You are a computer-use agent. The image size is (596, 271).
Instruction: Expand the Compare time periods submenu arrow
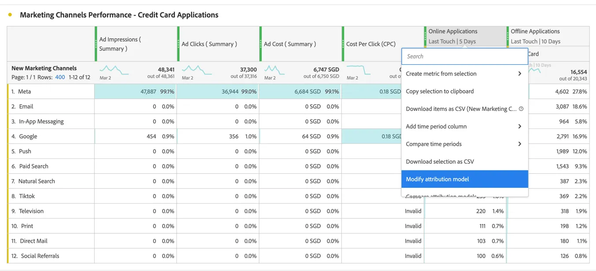(x=520, y=144)
